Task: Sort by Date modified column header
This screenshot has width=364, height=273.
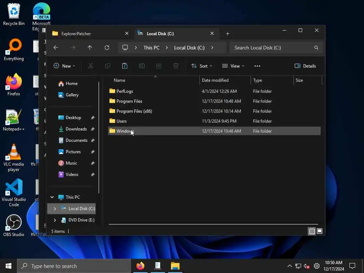Action: (x=225, y=80)
